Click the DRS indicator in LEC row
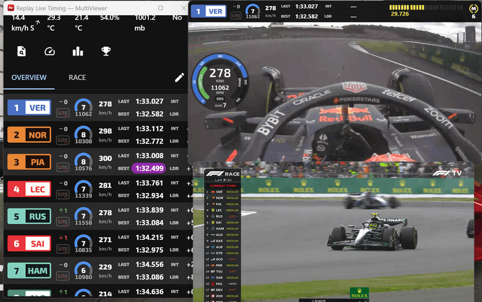Screen dimensions: 482x302 63,195
